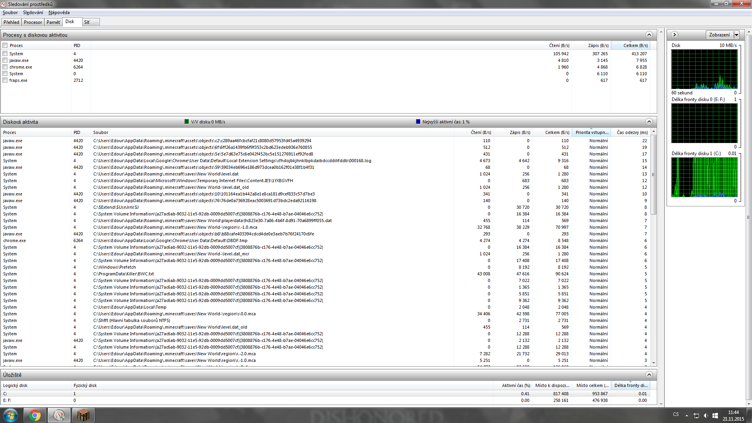This screenshot has width=752, height=423.
Task: Open Google Chrome from the taskbar
Action: coord(35,415)
